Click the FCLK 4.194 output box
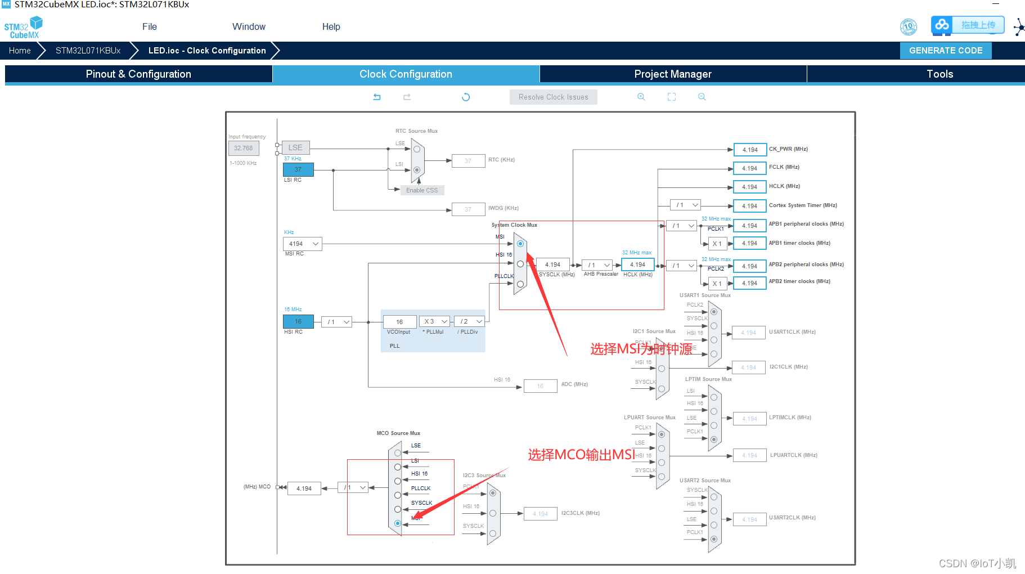 tap(750, 168)
